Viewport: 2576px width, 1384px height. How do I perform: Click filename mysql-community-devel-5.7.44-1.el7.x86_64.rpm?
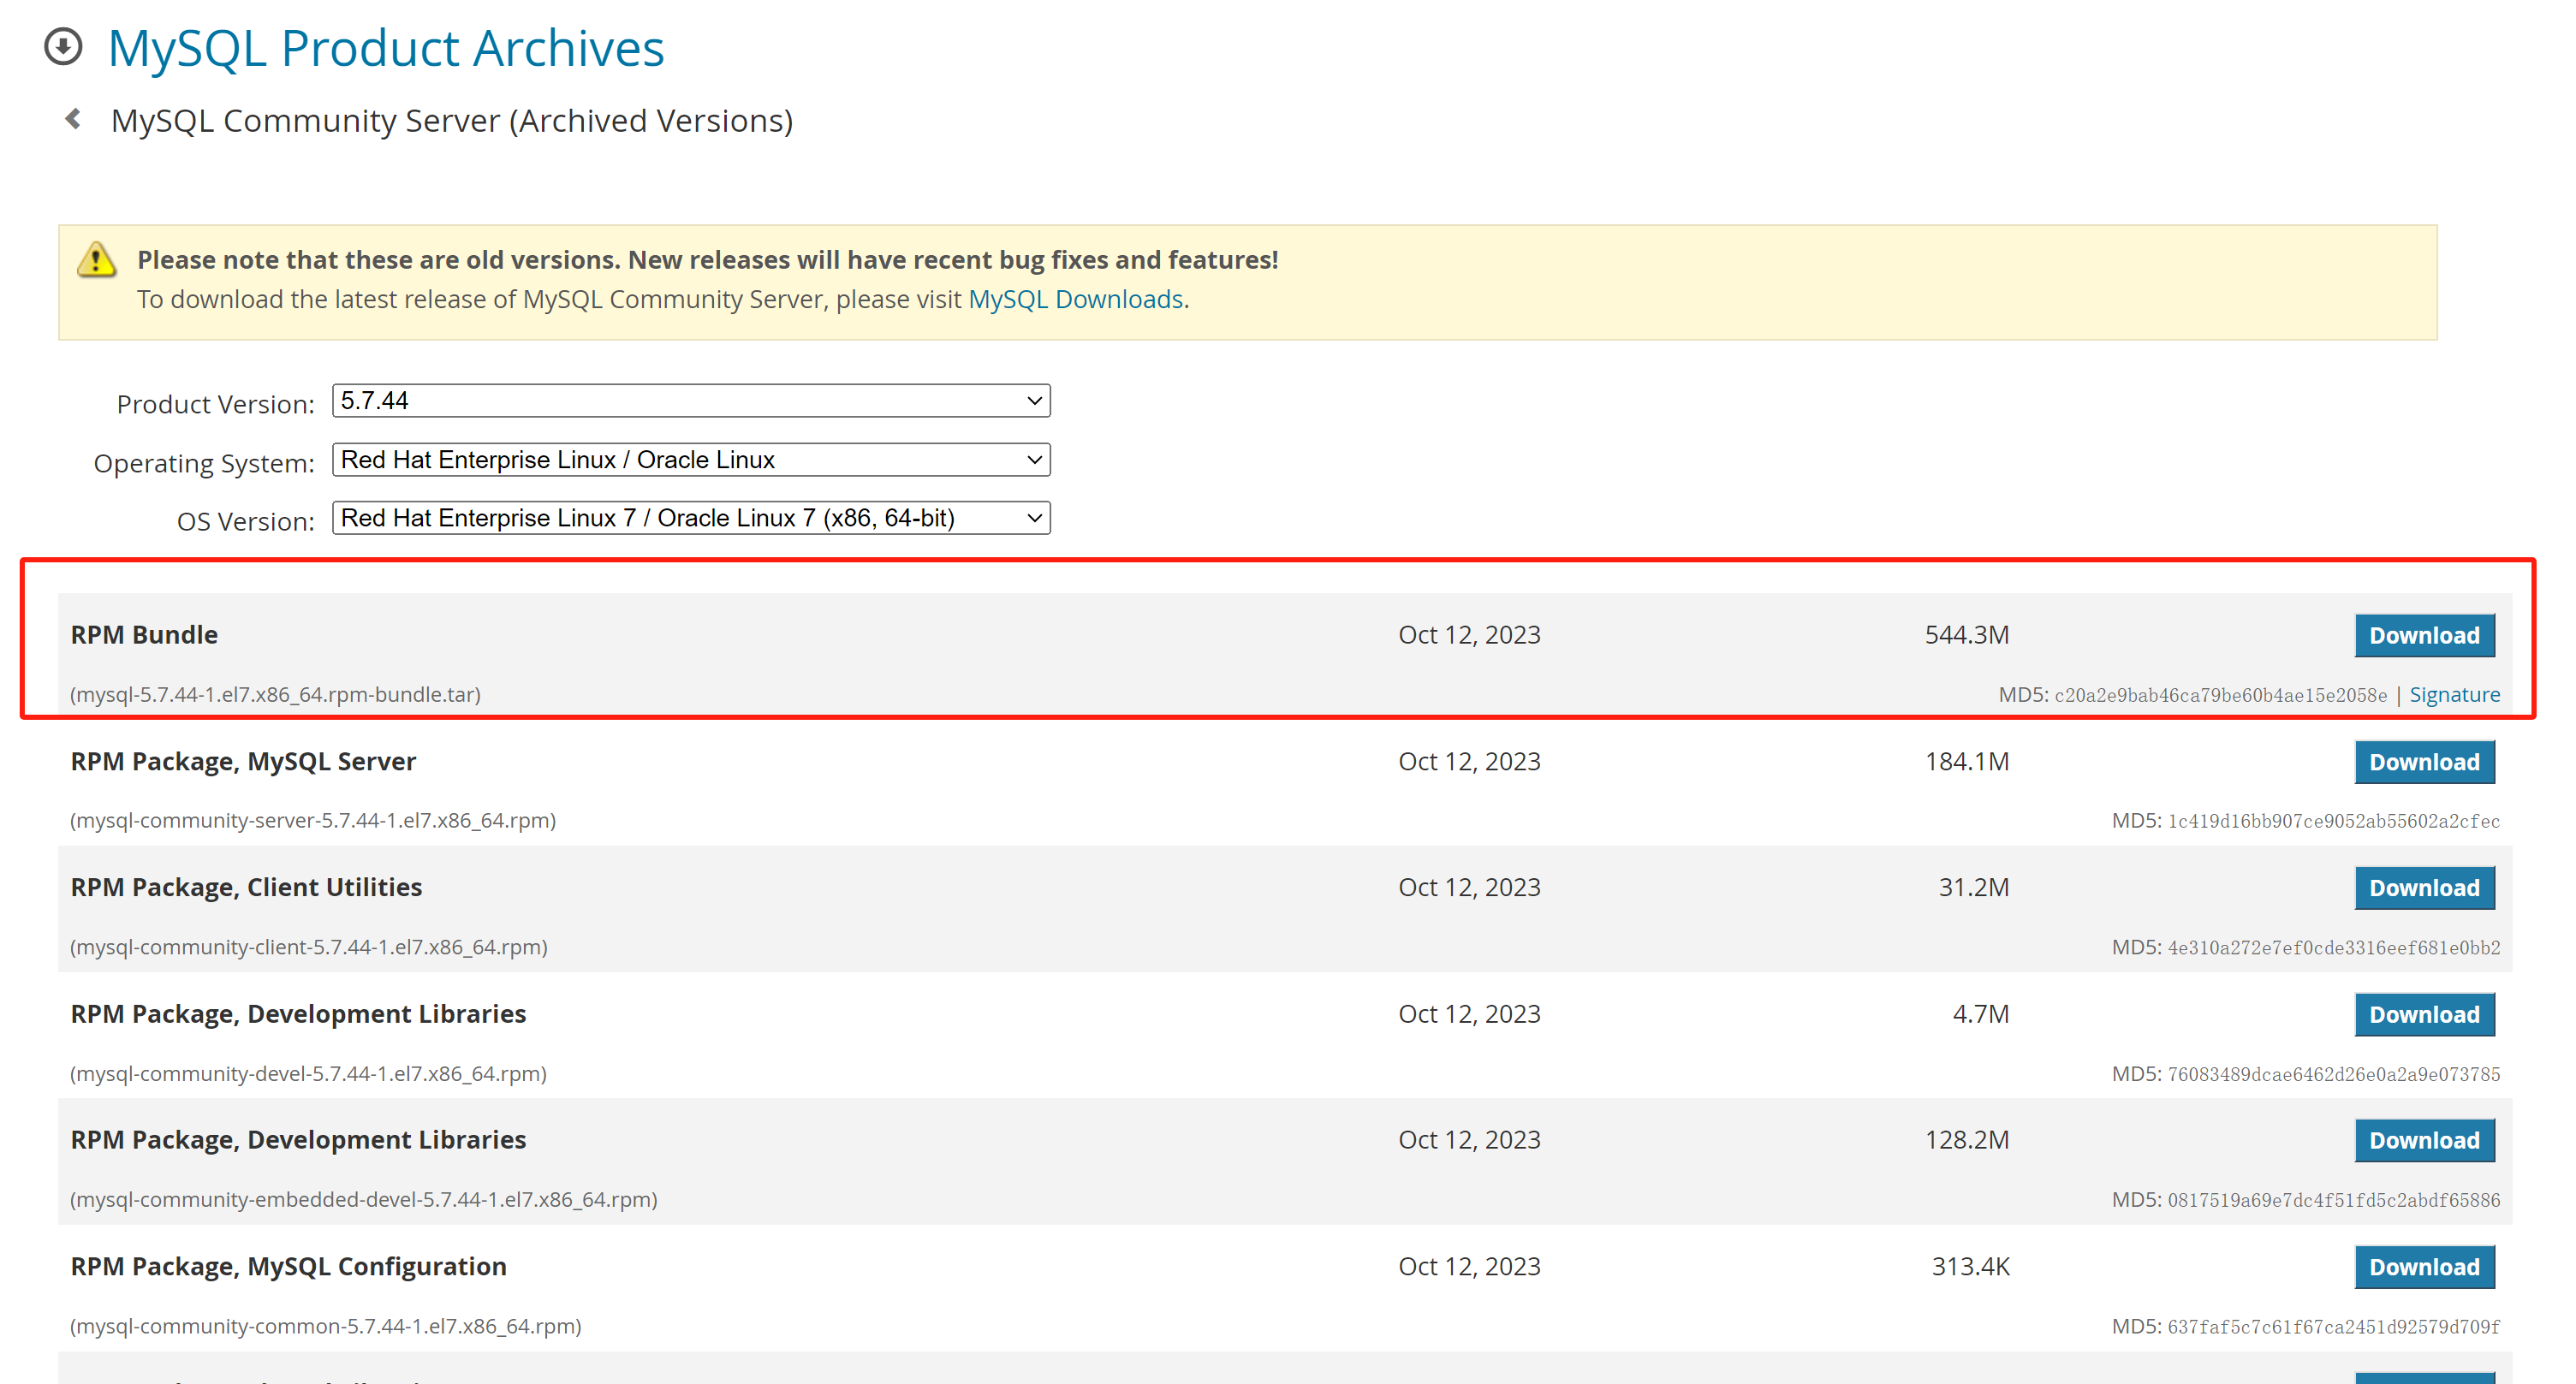pyautogui.click(x=308, y=1073)
